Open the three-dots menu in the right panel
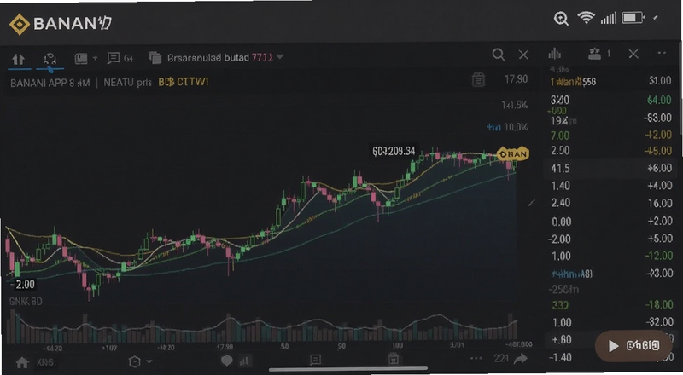 pyautogui.click(x=662, y=53)
